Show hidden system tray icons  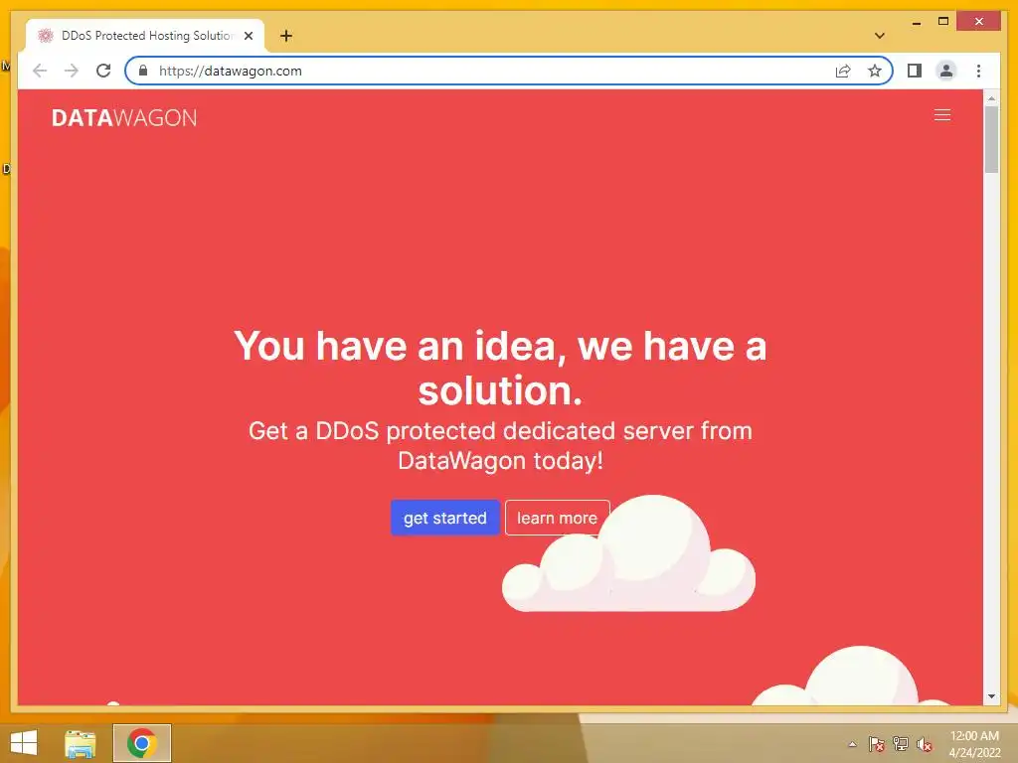click(852, 744)
